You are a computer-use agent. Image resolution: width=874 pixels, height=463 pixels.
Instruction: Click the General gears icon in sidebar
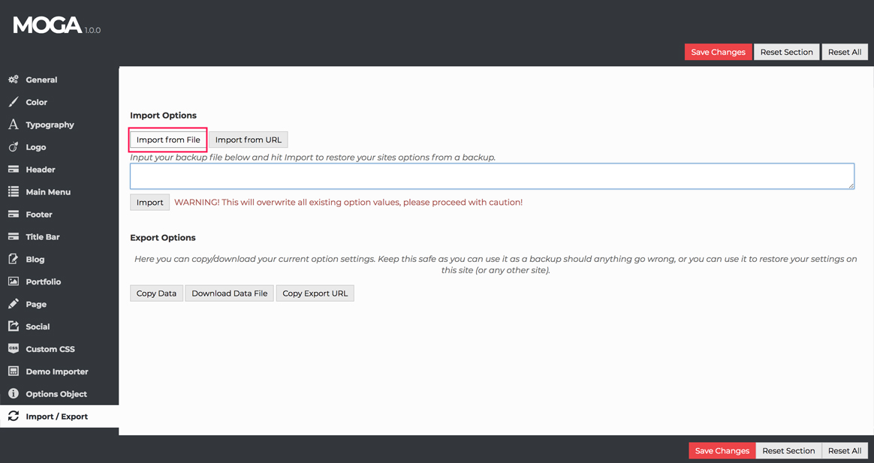click(x=14, y=80)
